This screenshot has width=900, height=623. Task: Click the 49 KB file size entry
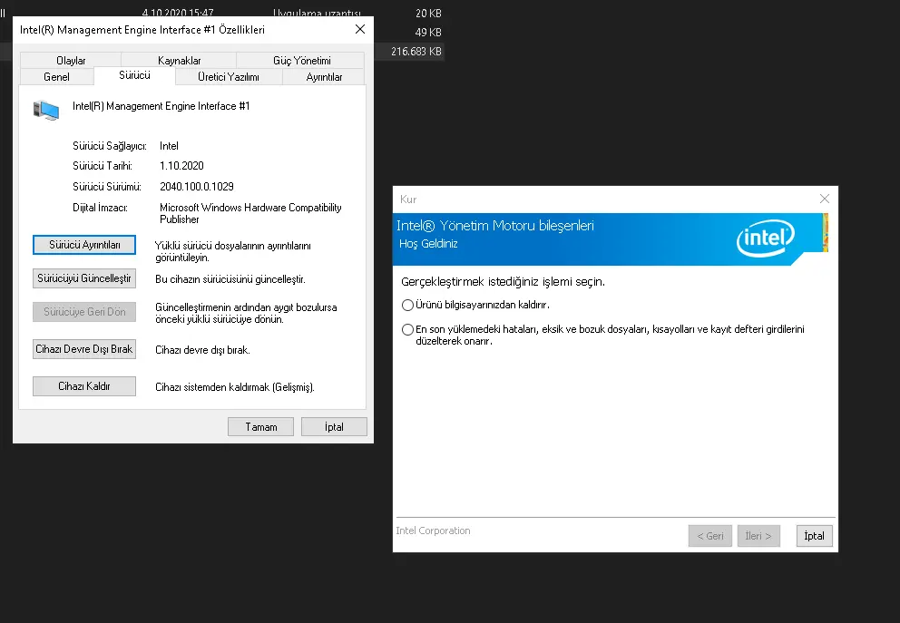428,33
